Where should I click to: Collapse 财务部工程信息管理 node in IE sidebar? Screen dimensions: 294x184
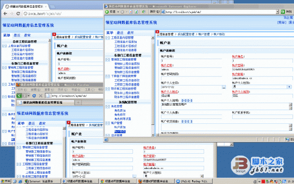108,89
